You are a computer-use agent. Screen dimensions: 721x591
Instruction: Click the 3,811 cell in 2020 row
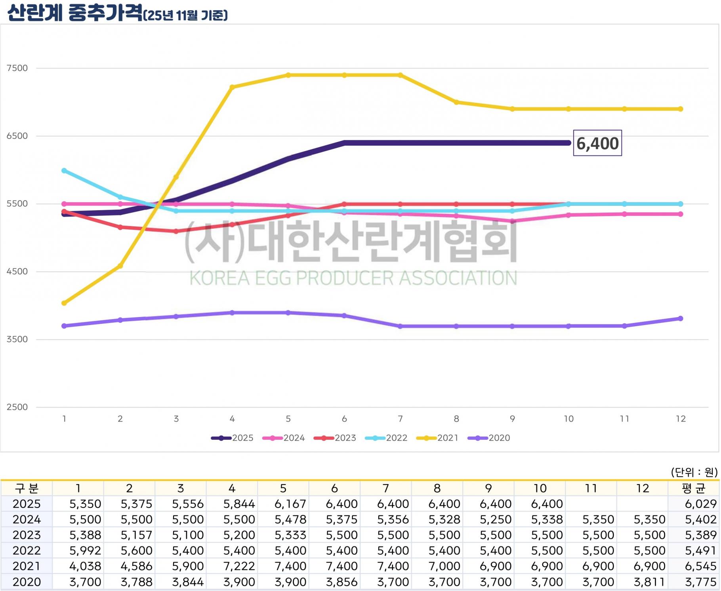coord(649,582)
